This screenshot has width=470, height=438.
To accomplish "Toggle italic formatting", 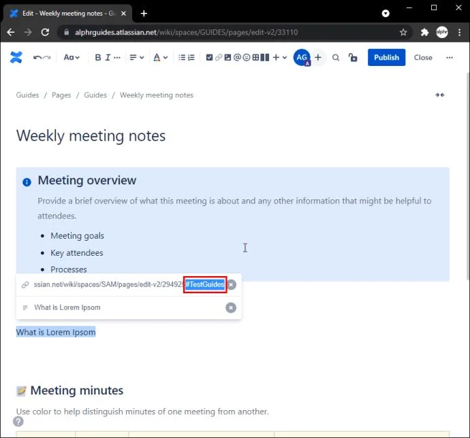I will tap(108, 58).
